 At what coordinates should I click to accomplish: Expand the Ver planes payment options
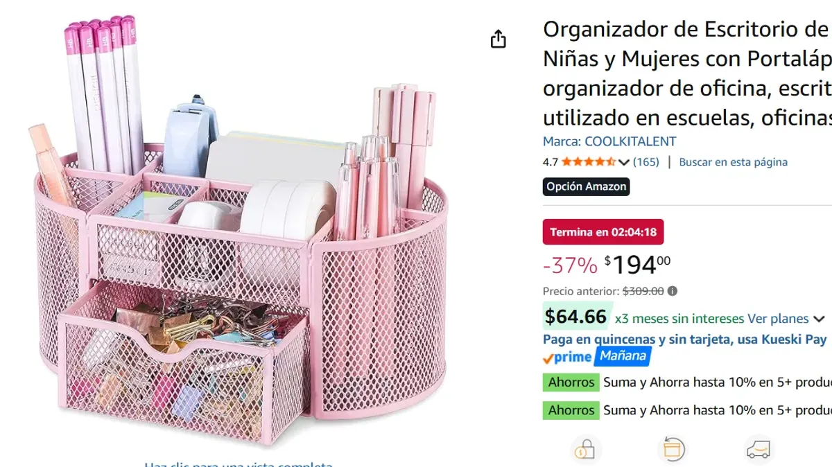click(778, 318)
